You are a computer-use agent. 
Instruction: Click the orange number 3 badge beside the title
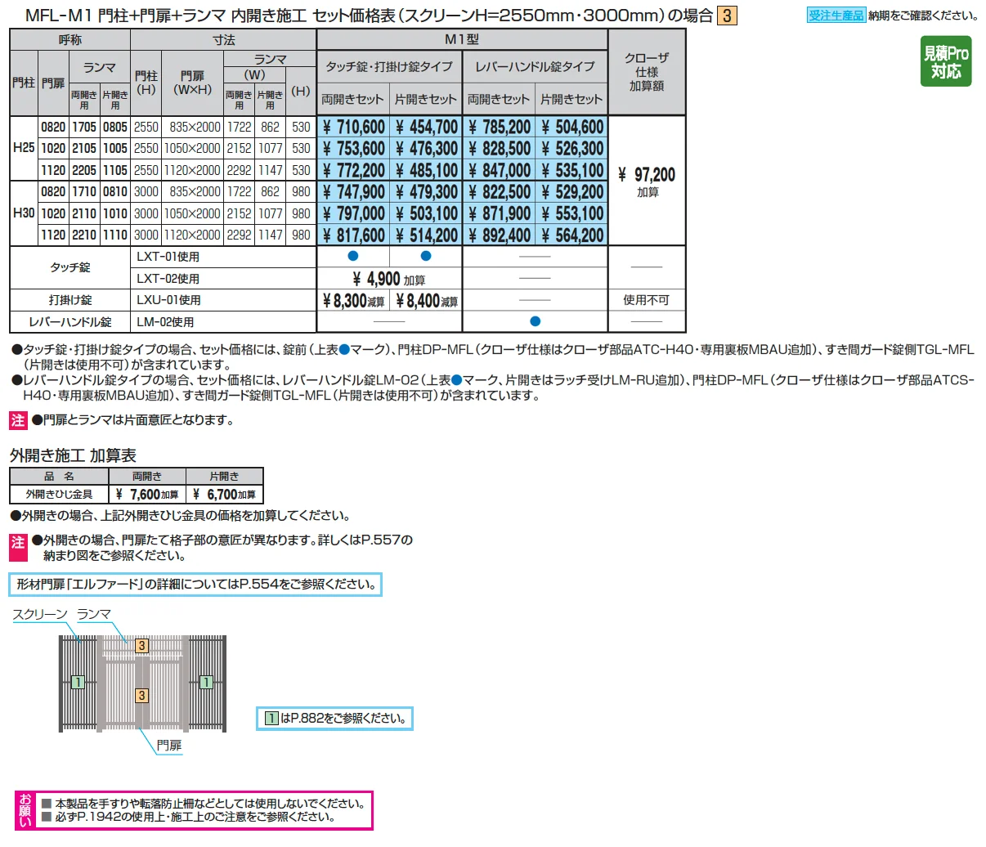tap(727, 16)
